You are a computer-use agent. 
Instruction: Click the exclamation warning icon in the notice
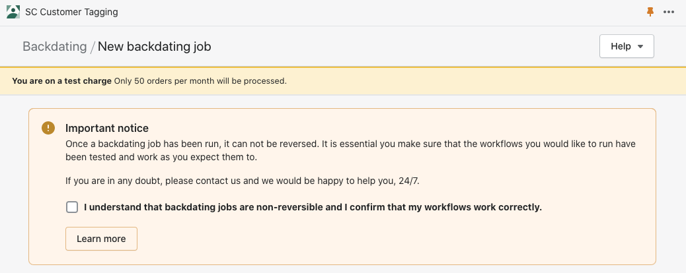[x=48, y=128]
